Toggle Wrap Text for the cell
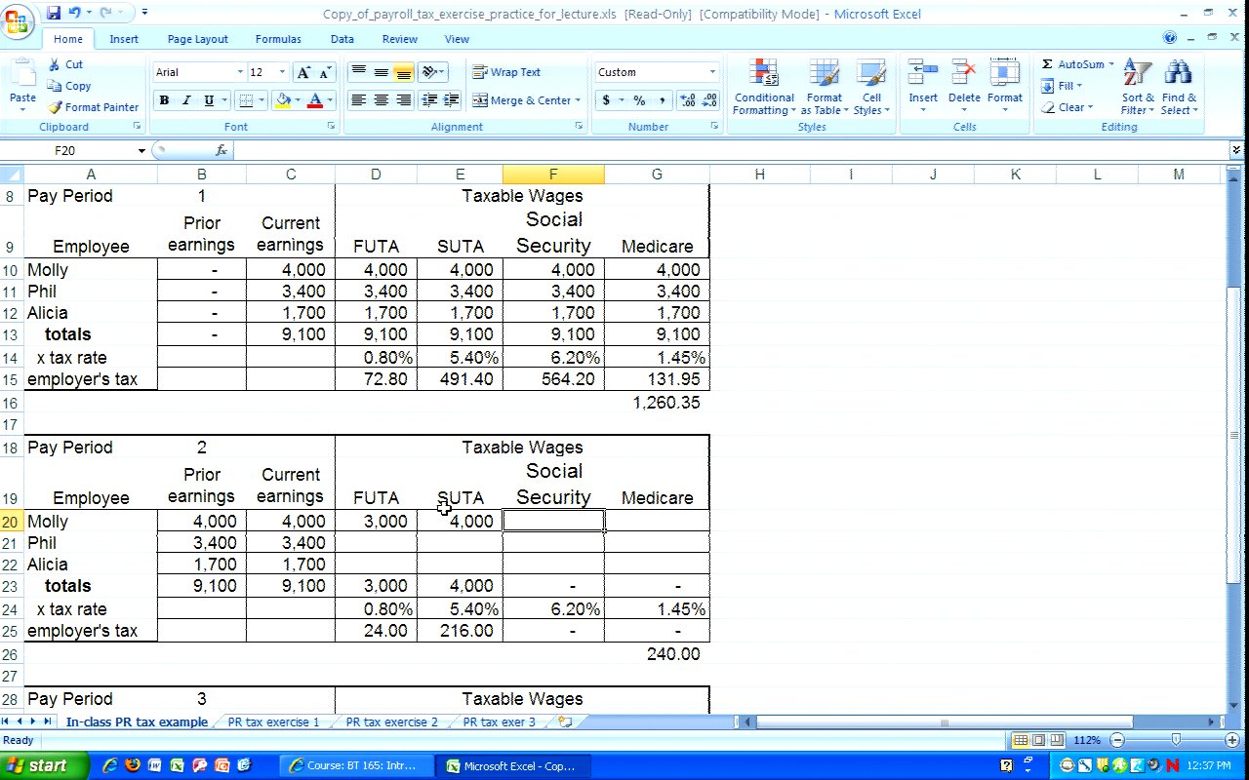Image resolution: width=1249 pixels, height=780 pixels. pyautogui.click(x=506, y=72)
